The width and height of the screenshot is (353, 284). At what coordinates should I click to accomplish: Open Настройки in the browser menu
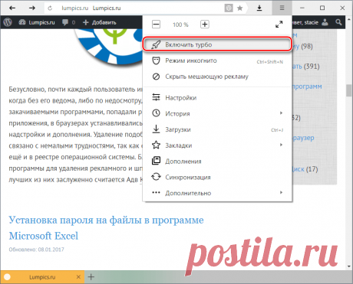pyautogui.click(x=217, y=98)
